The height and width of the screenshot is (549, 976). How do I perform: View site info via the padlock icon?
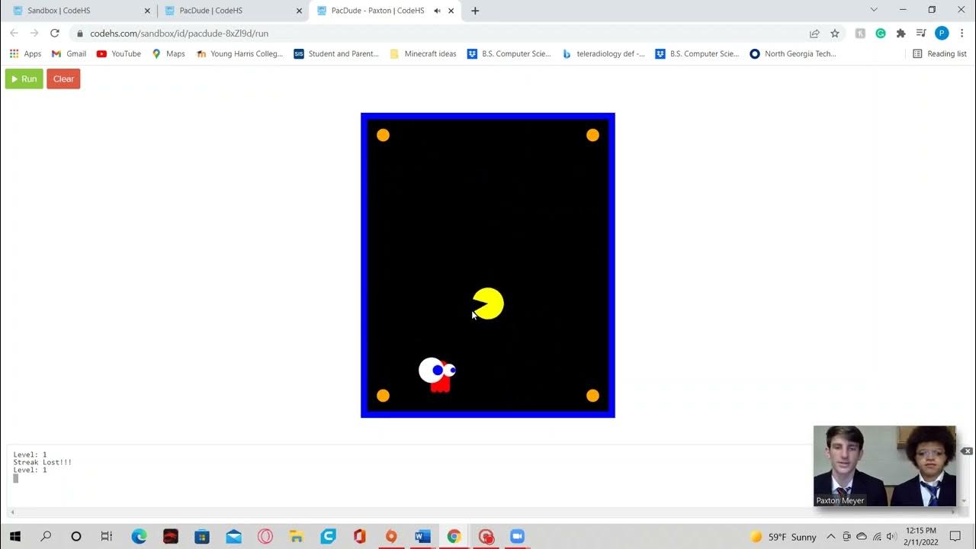(80, 34)
